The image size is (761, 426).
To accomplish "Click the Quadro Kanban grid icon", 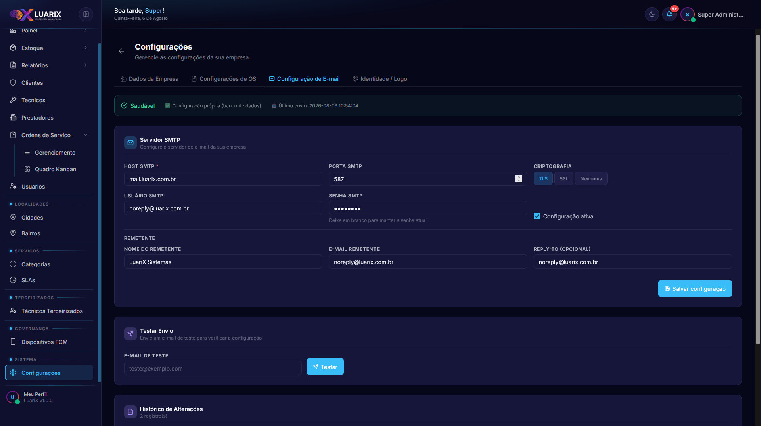I will tap(27, 169).
